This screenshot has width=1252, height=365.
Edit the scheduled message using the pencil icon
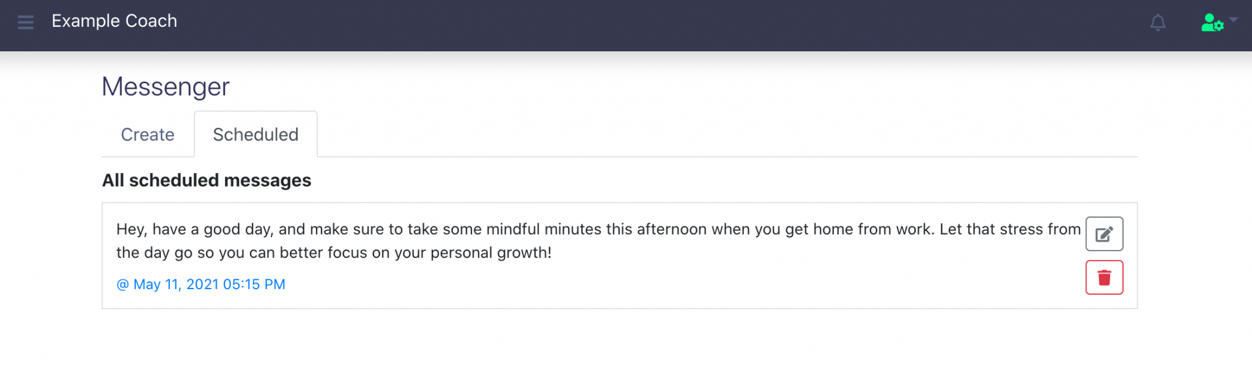[1104, 234]
